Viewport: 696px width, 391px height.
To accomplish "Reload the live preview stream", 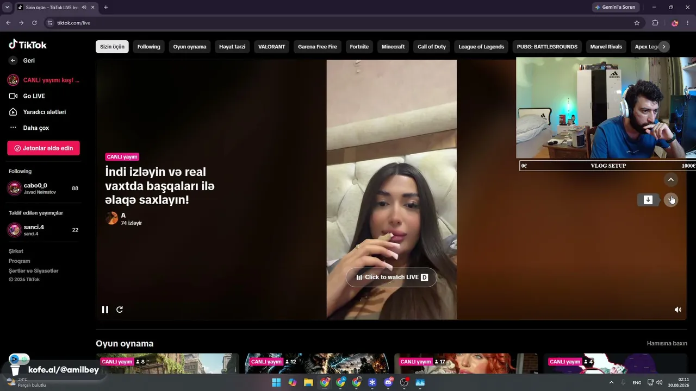I will (x=120, y=310).
